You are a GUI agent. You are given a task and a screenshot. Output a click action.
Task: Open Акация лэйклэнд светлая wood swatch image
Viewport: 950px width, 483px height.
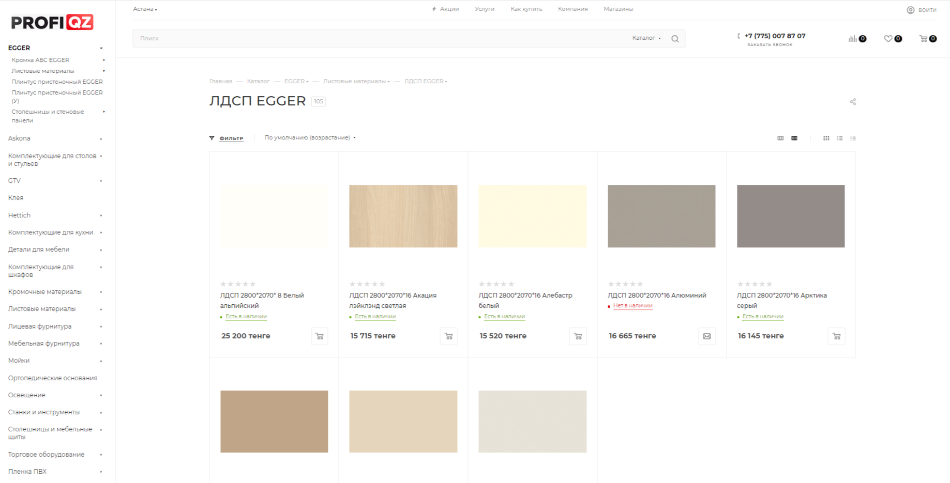pyautogui.click(x=403, y=216)
